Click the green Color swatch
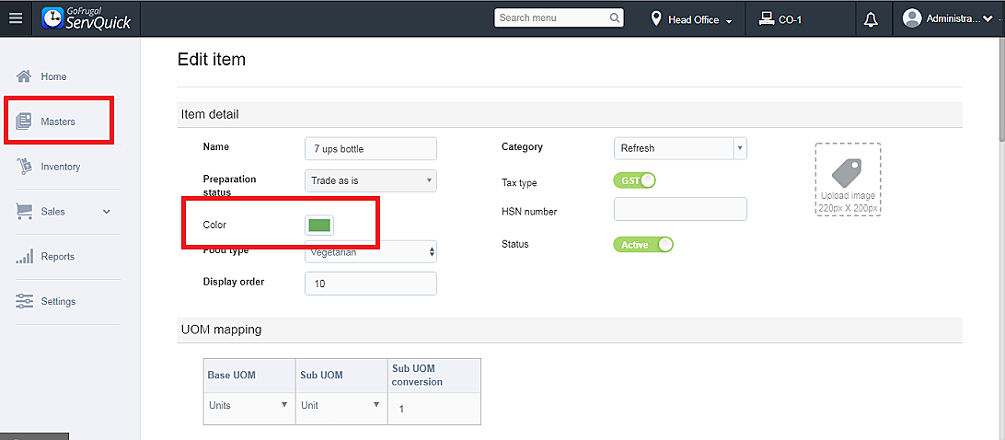Viewport: 1005px width, 440px height. (x=319, y=226)
